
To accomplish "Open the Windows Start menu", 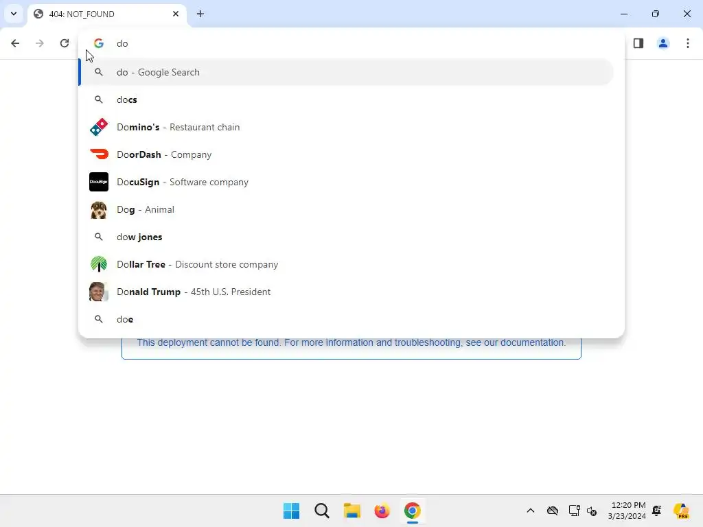I will 291,511.
